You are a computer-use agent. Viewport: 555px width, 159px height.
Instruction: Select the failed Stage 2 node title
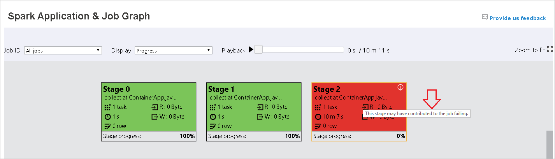[326, 89]
